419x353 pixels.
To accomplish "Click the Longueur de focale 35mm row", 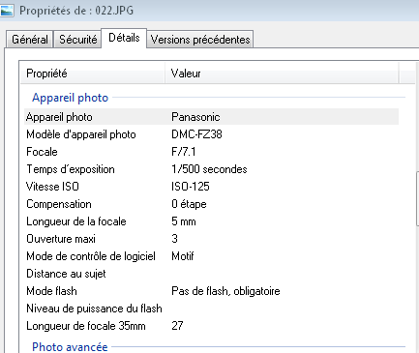I will point(212,326).
